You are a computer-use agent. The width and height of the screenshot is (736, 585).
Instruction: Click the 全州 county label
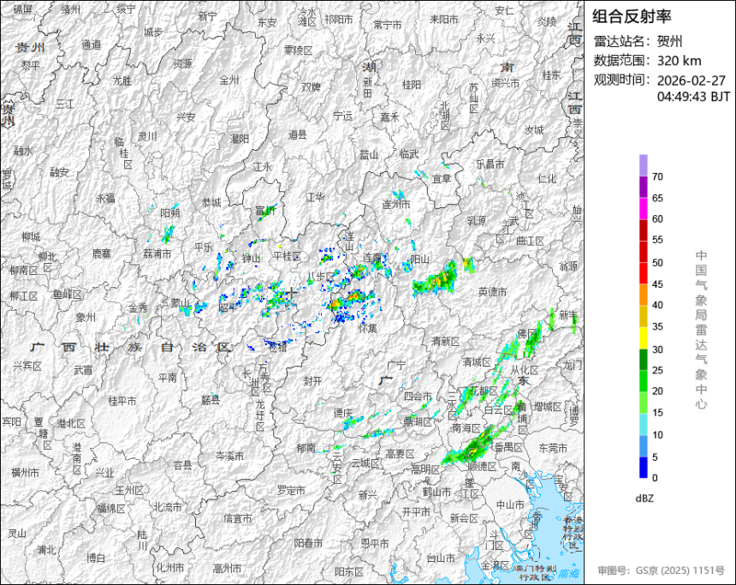tap(229, 81)
